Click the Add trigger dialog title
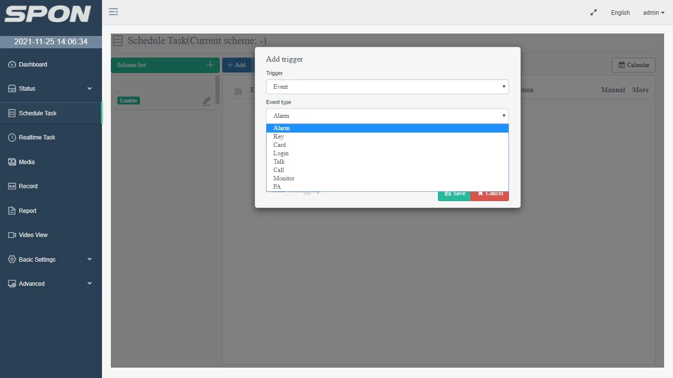673x378 pixels. point(284,59)
